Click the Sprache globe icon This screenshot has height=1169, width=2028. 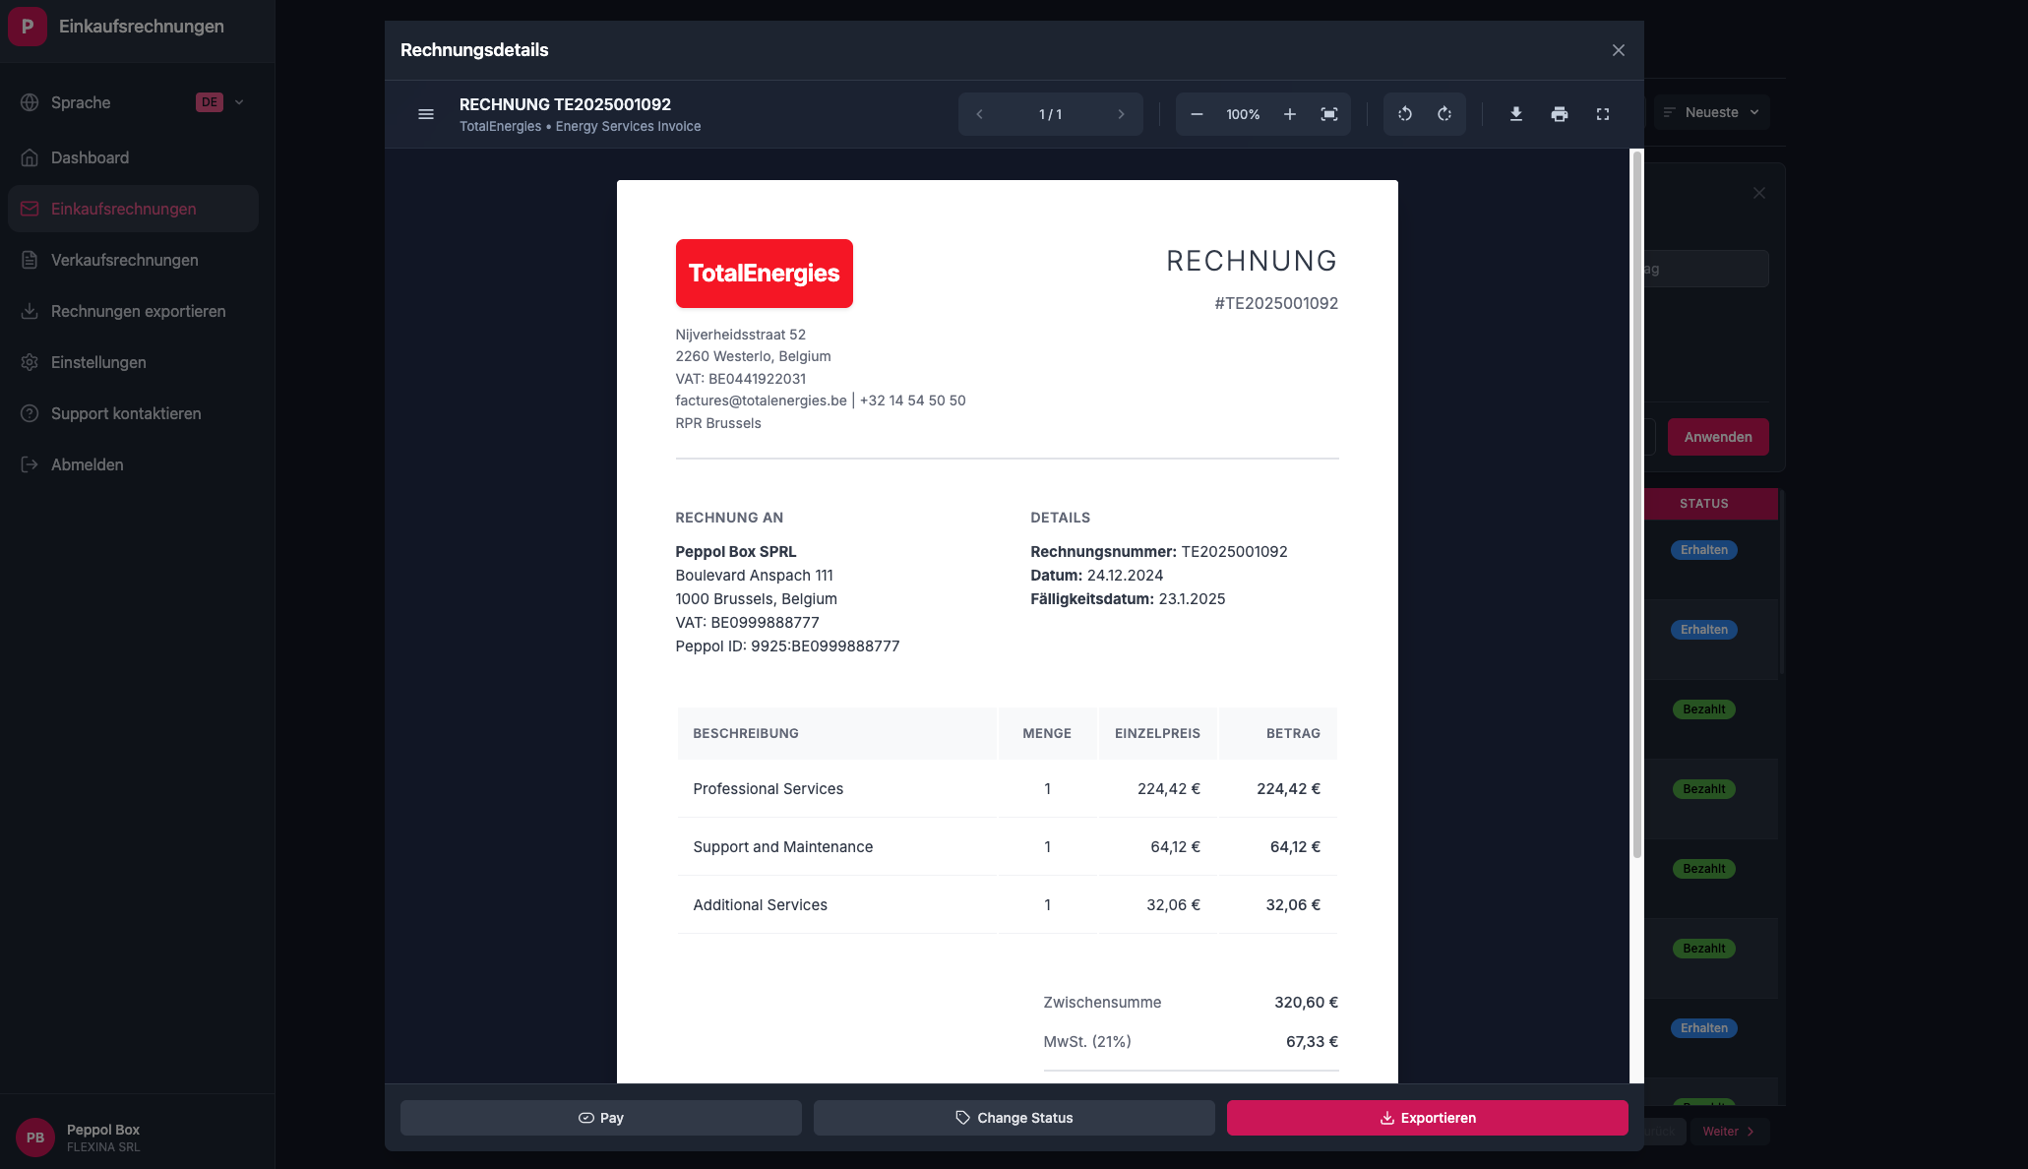(30, 102)
